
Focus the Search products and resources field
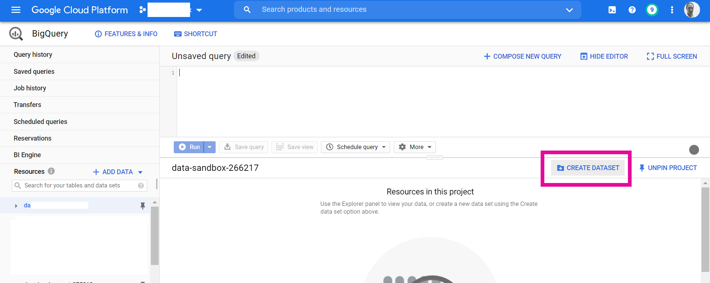[x=408, y=10]
